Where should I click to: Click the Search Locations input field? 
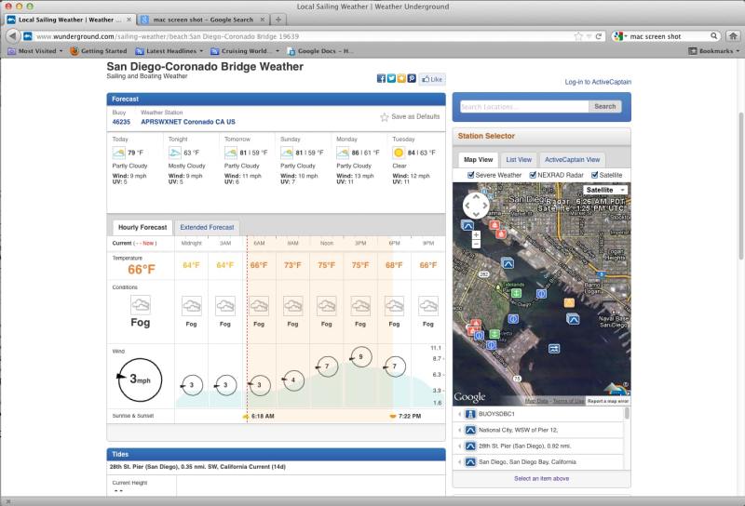pos(524,107)
